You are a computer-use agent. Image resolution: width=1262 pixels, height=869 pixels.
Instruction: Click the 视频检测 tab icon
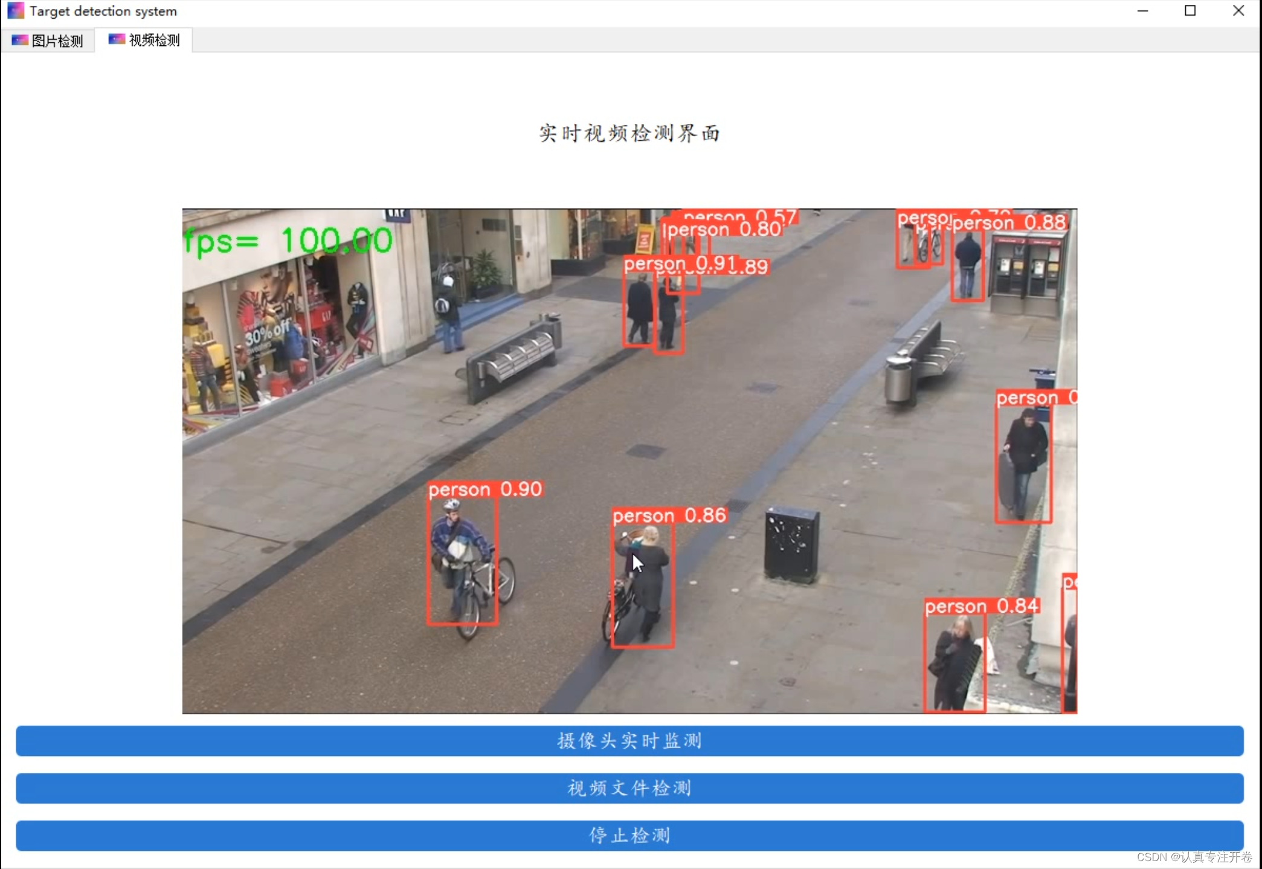click(117, 40)
